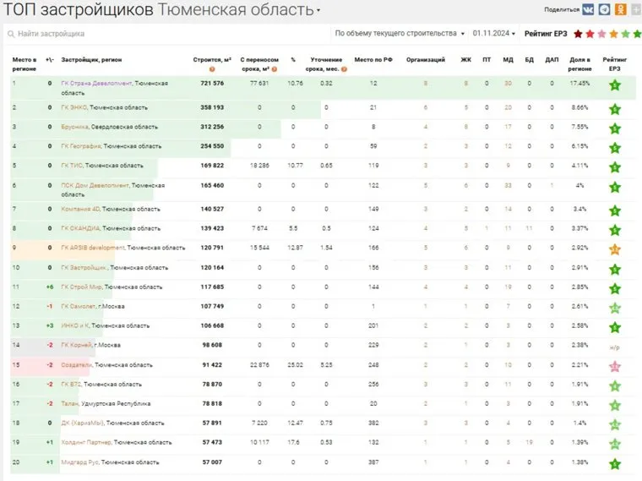This screenshot has width=642, height=481.
Task: Open the ГК ЭНКО developer link
Action: 75,107
